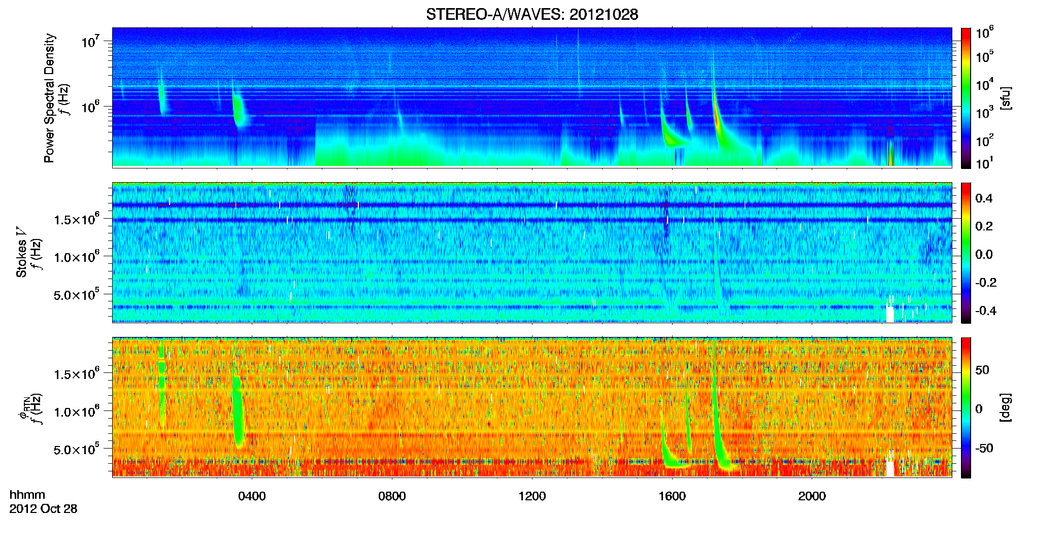This screenshot has height=548, width=1064.
Task: Select the 0.0 Stokes colorbar label
Action: click(x=984, y=254)
